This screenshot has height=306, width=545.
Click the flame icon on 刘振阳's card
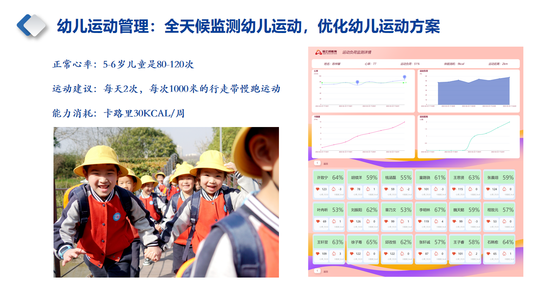[x=368, y=221]
